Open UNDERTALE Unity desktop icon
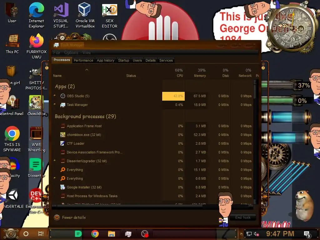 click(x=13, y=198)
